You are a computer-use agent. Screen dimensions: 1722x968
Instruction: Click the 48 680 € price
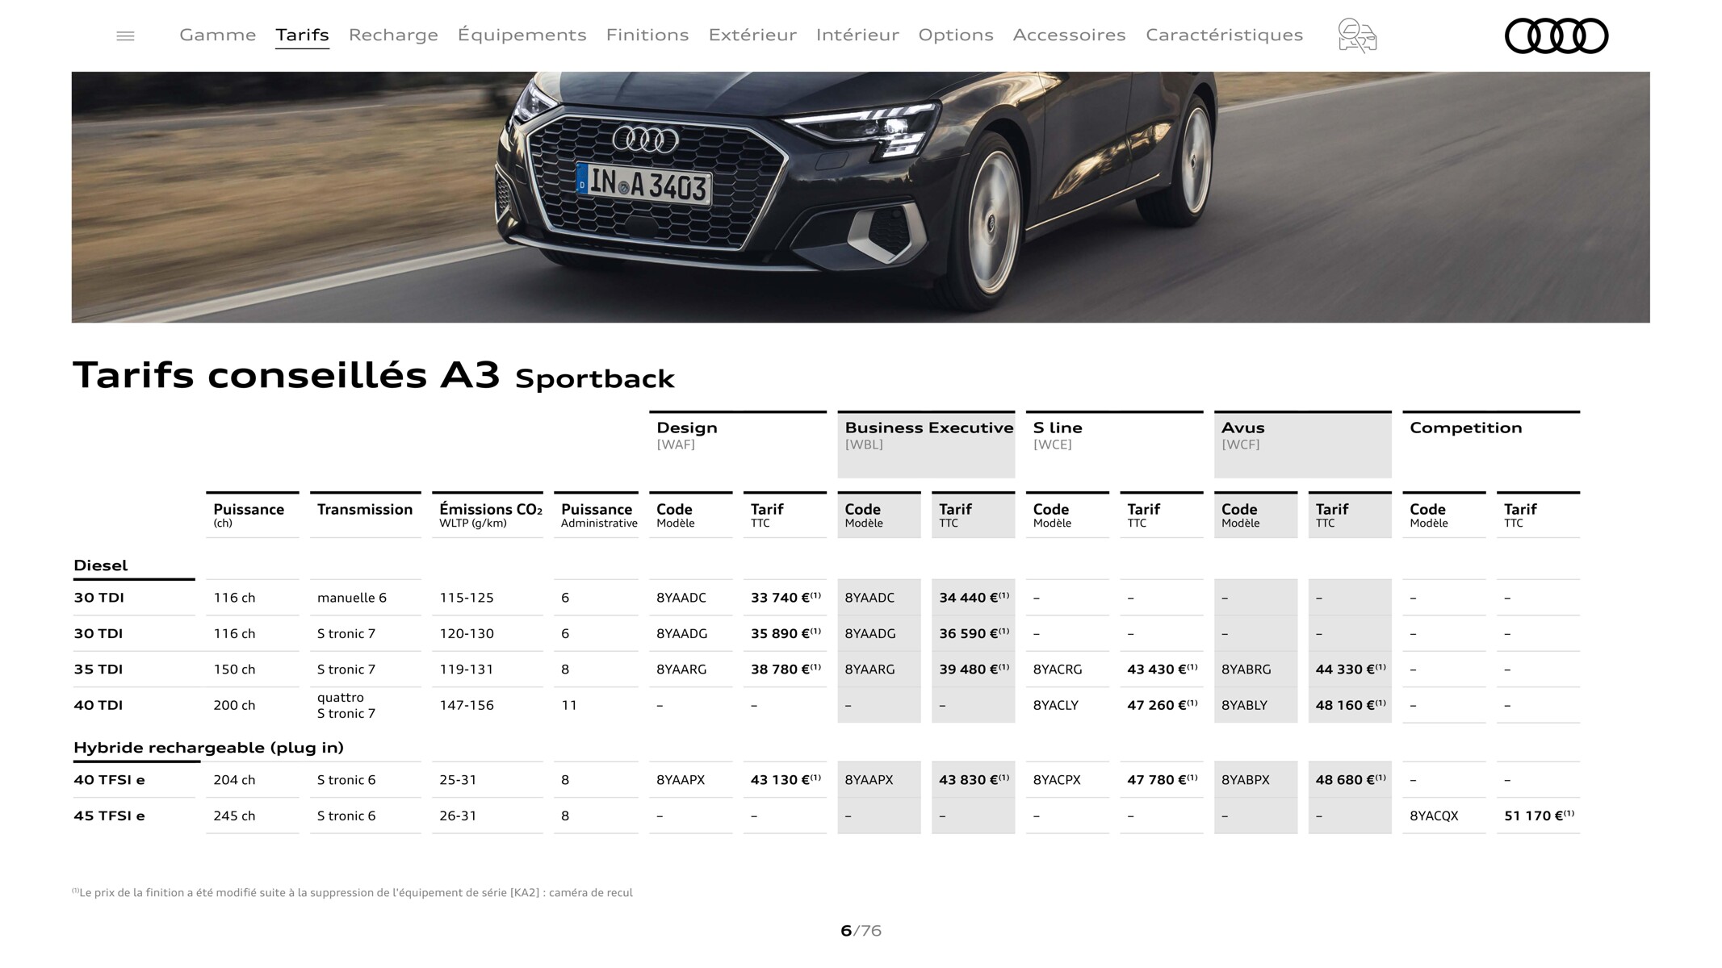1351,780
